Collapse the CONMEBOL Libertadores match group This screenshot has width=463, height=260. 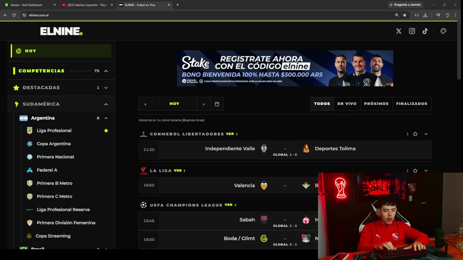click(x=426, y=134)
